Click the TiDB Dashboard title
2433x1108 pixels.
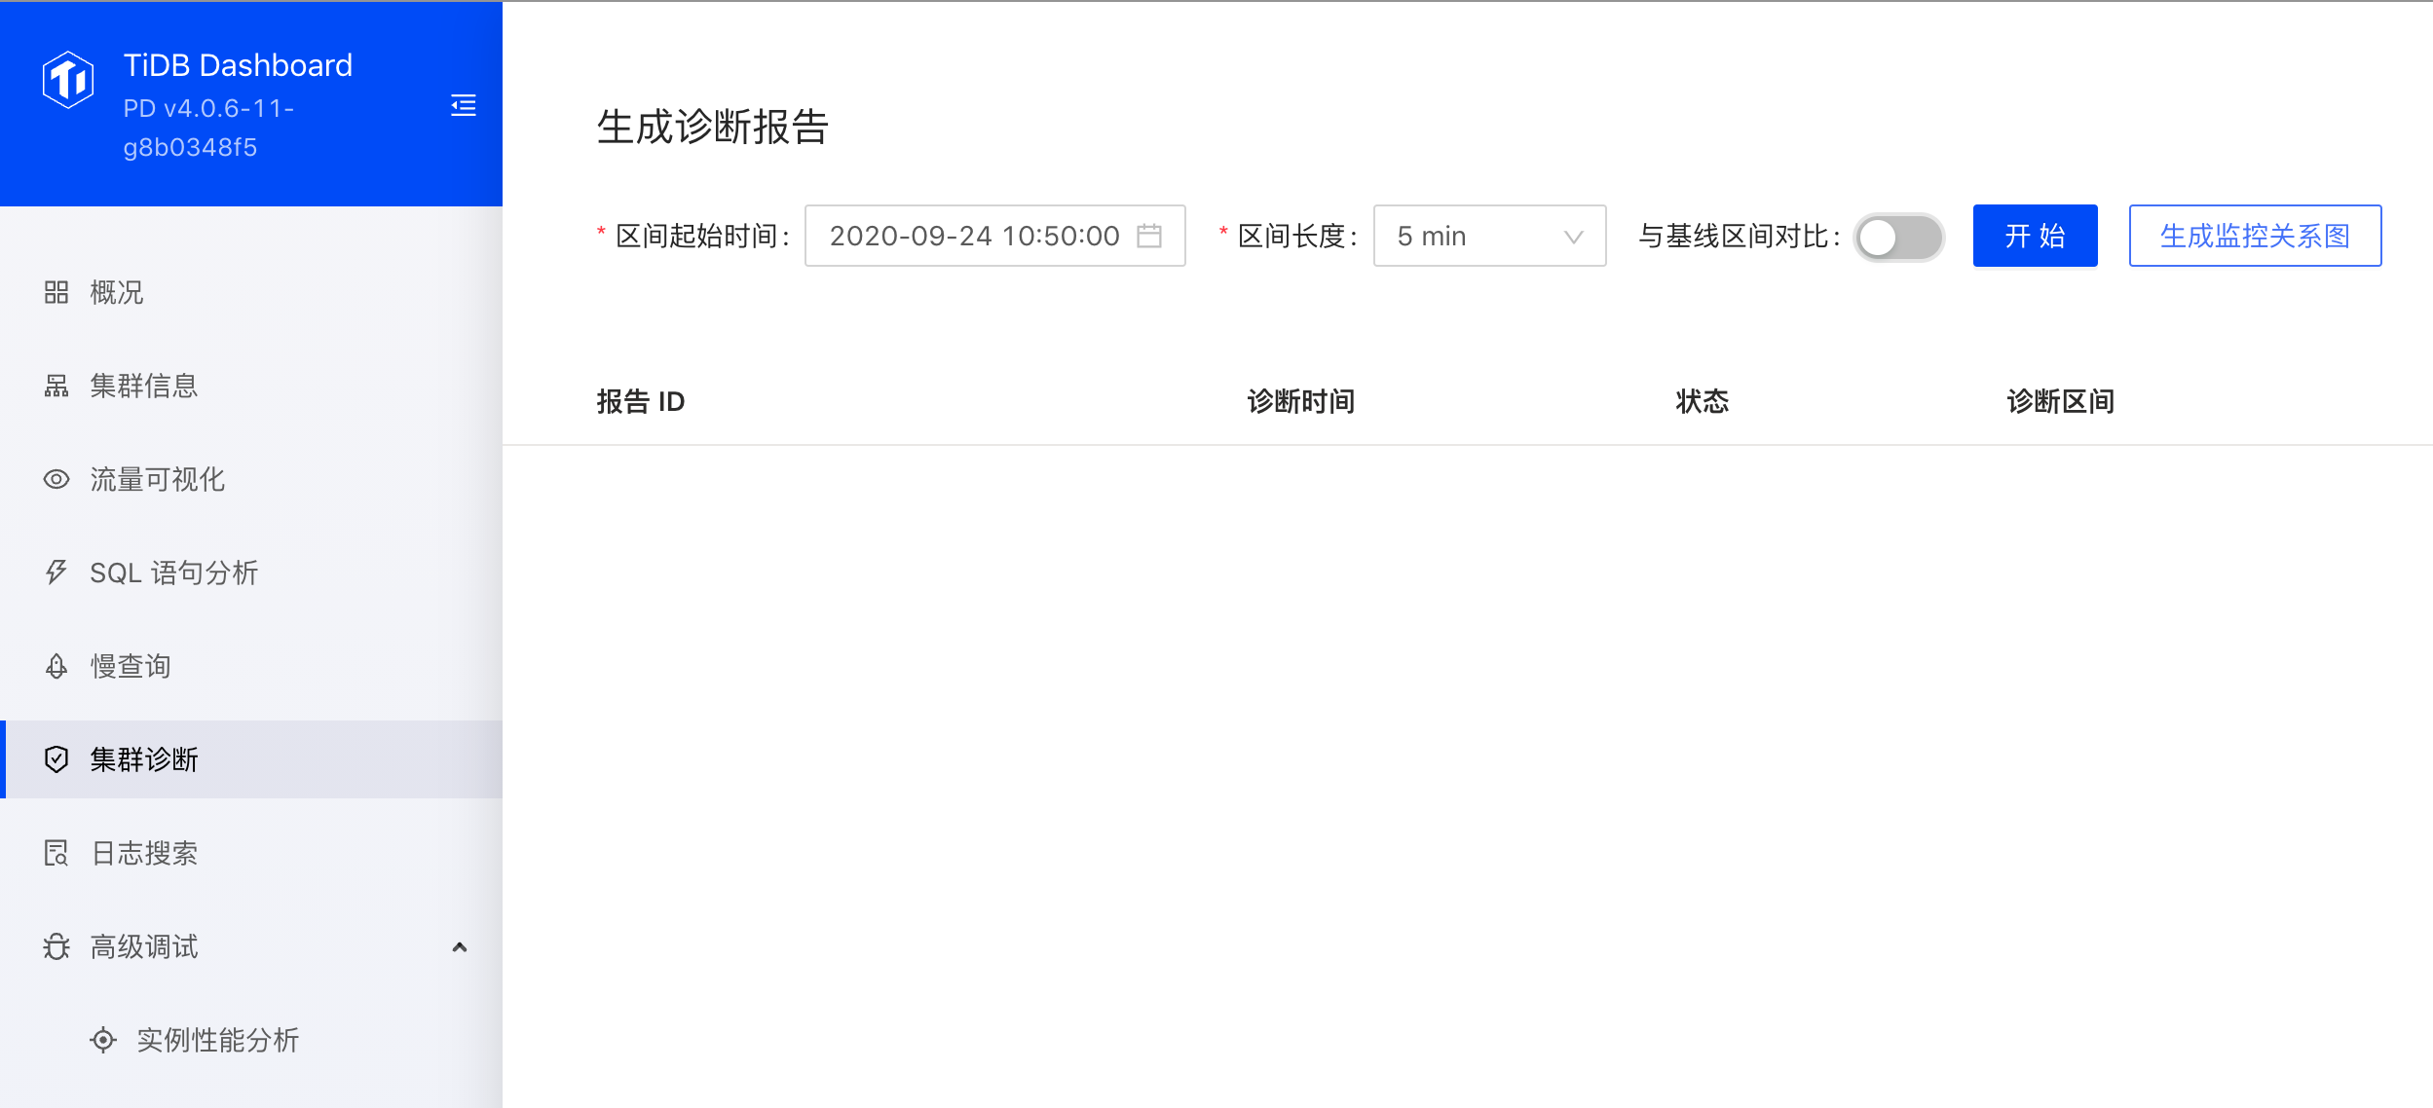point(238,65)
